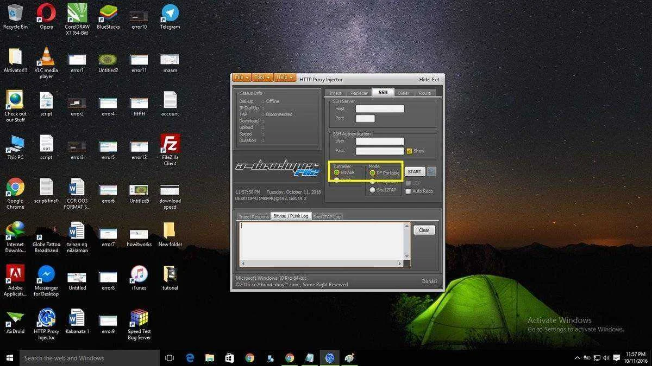Switch to the Inject tab
652x366 pixels.
336,93
